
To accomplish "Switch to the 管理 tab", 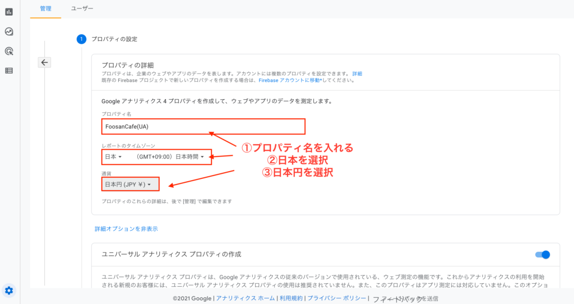I will pos(45,8).
